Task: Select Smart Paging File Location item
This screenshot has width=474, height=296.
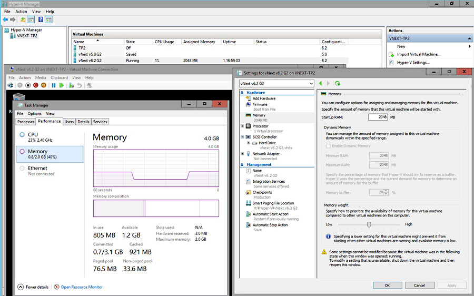Action: (273, 203)
